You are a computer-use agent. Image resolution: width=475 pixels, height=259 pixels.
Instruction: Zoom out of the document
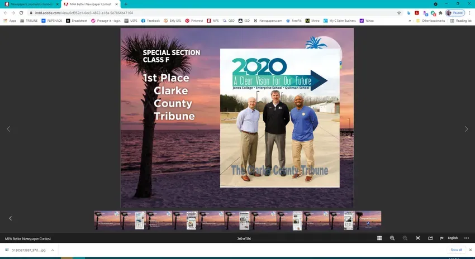tap(405, 238)
